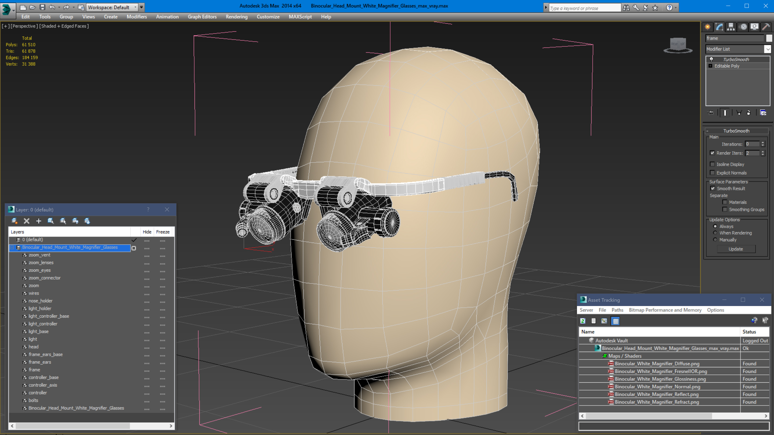The height and width of the screenshot is (435, 774).
Task: Click the Shaded + Edged Faces viewport label
Action: (64, 26)
